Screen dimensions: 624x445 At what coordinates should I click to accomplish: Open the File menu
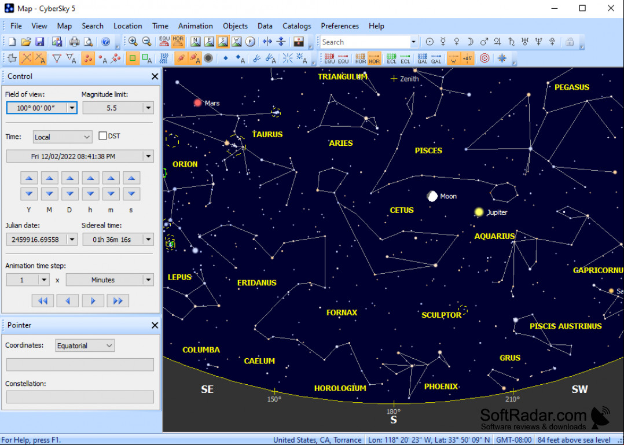16,26
